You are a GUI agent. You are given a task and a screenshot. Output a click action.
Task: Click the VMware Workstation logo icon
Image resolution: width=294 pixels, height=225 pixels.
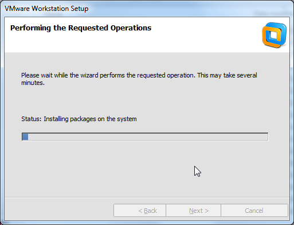click(275, 35)
